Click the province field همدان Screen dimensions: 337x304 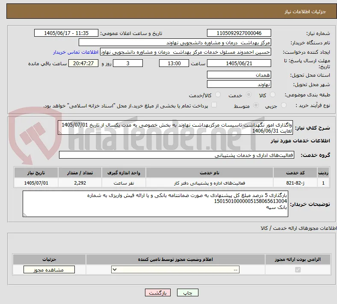(239, 75)
